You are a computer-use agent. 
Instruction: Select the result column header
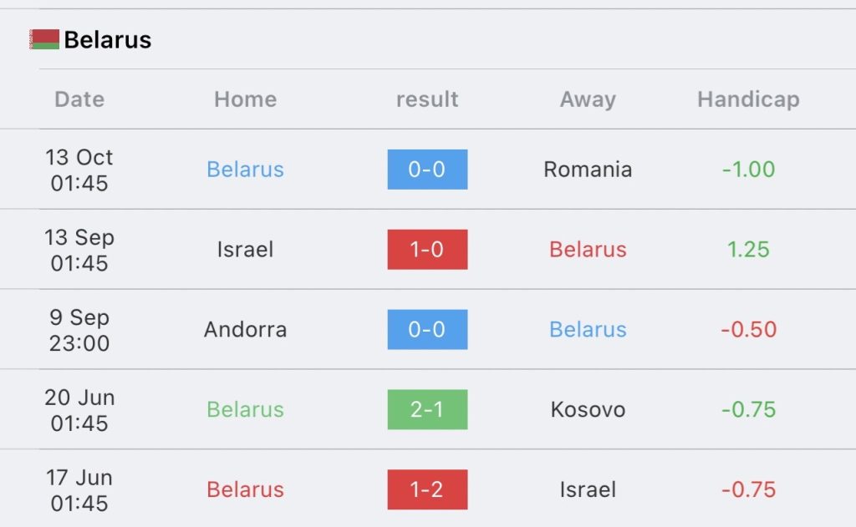coord(427,99)
